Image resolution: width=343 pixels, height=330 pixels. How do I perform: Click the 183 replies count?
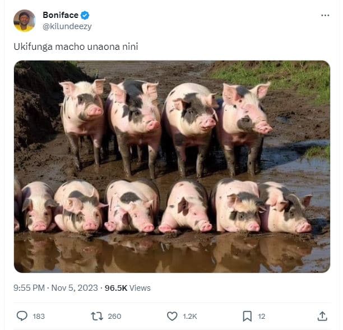(39, 317)
